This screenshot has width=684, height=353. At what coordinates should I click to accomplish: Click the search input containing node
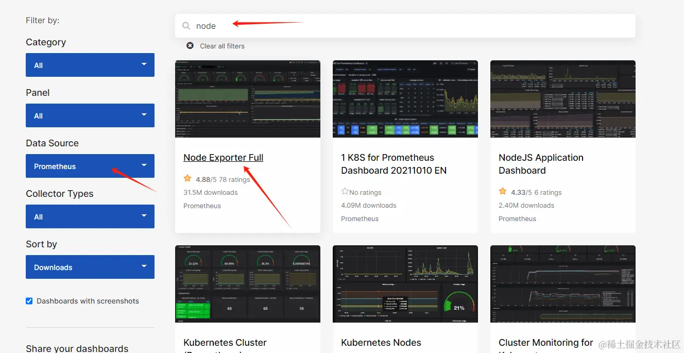(x=405, y=26)
